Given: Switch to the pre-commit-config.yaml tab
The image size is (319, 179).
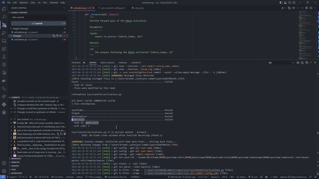Looking at the screenshot, I should point(113,8).
